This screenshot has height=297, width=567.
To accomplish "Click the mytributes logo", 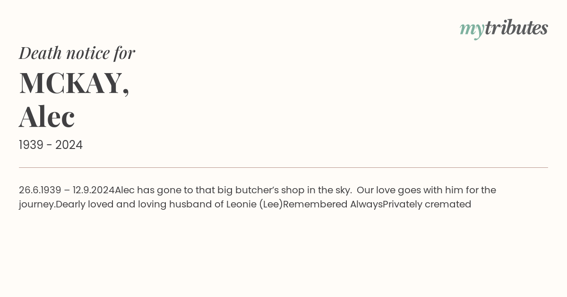I will [504, 28].
